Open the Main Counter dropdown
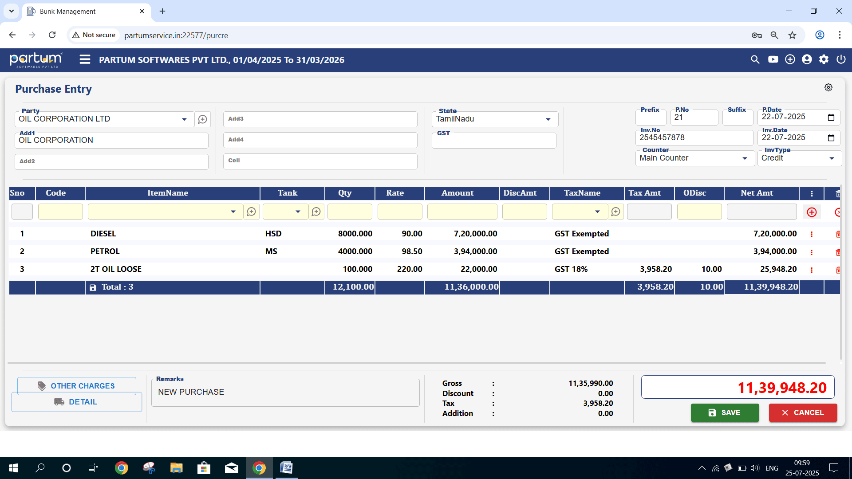This screenshot has width=852, height=479. click(745, 158)
